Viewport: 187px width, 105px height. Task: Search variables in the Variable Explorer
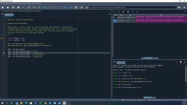click(x=132, y=12)
